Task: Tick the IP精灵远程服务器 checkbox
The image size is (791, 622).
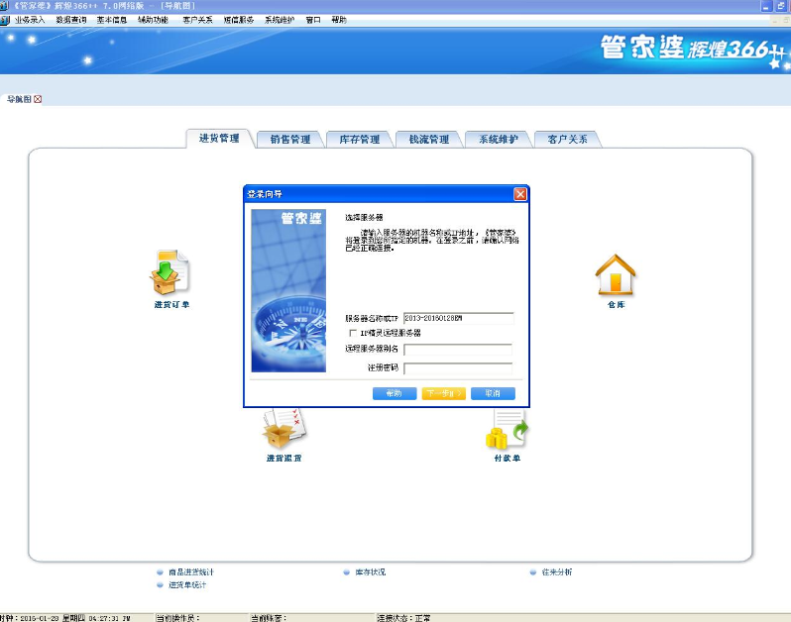Action: click(x=353, y=333)
